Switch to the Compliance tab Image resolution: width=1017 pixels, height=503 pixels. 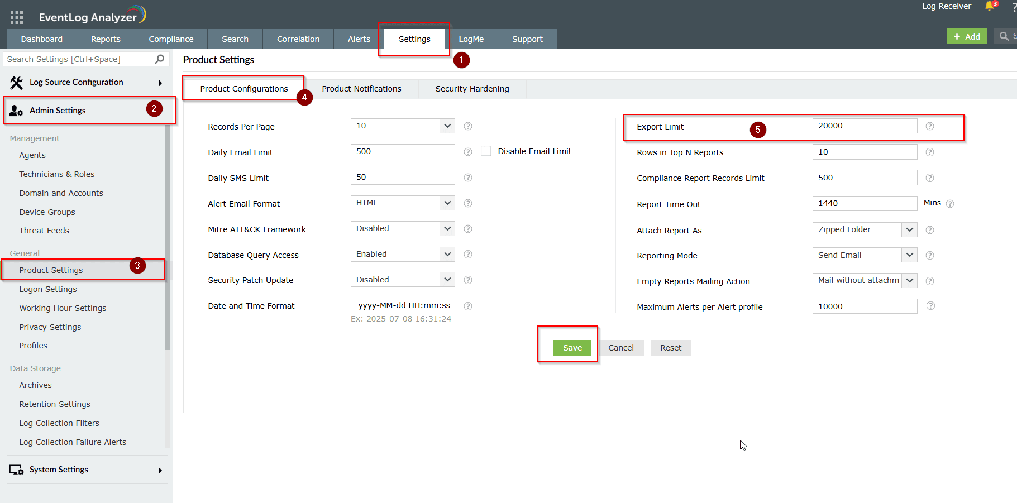(x=171, y=39)
